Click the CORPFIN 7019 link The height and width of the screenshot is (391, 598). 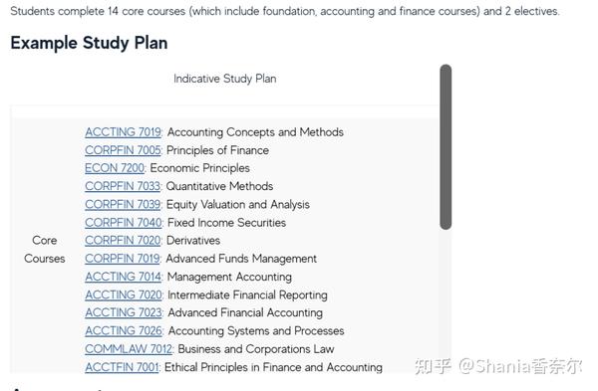pyautogui.click(x=123, y=259)
